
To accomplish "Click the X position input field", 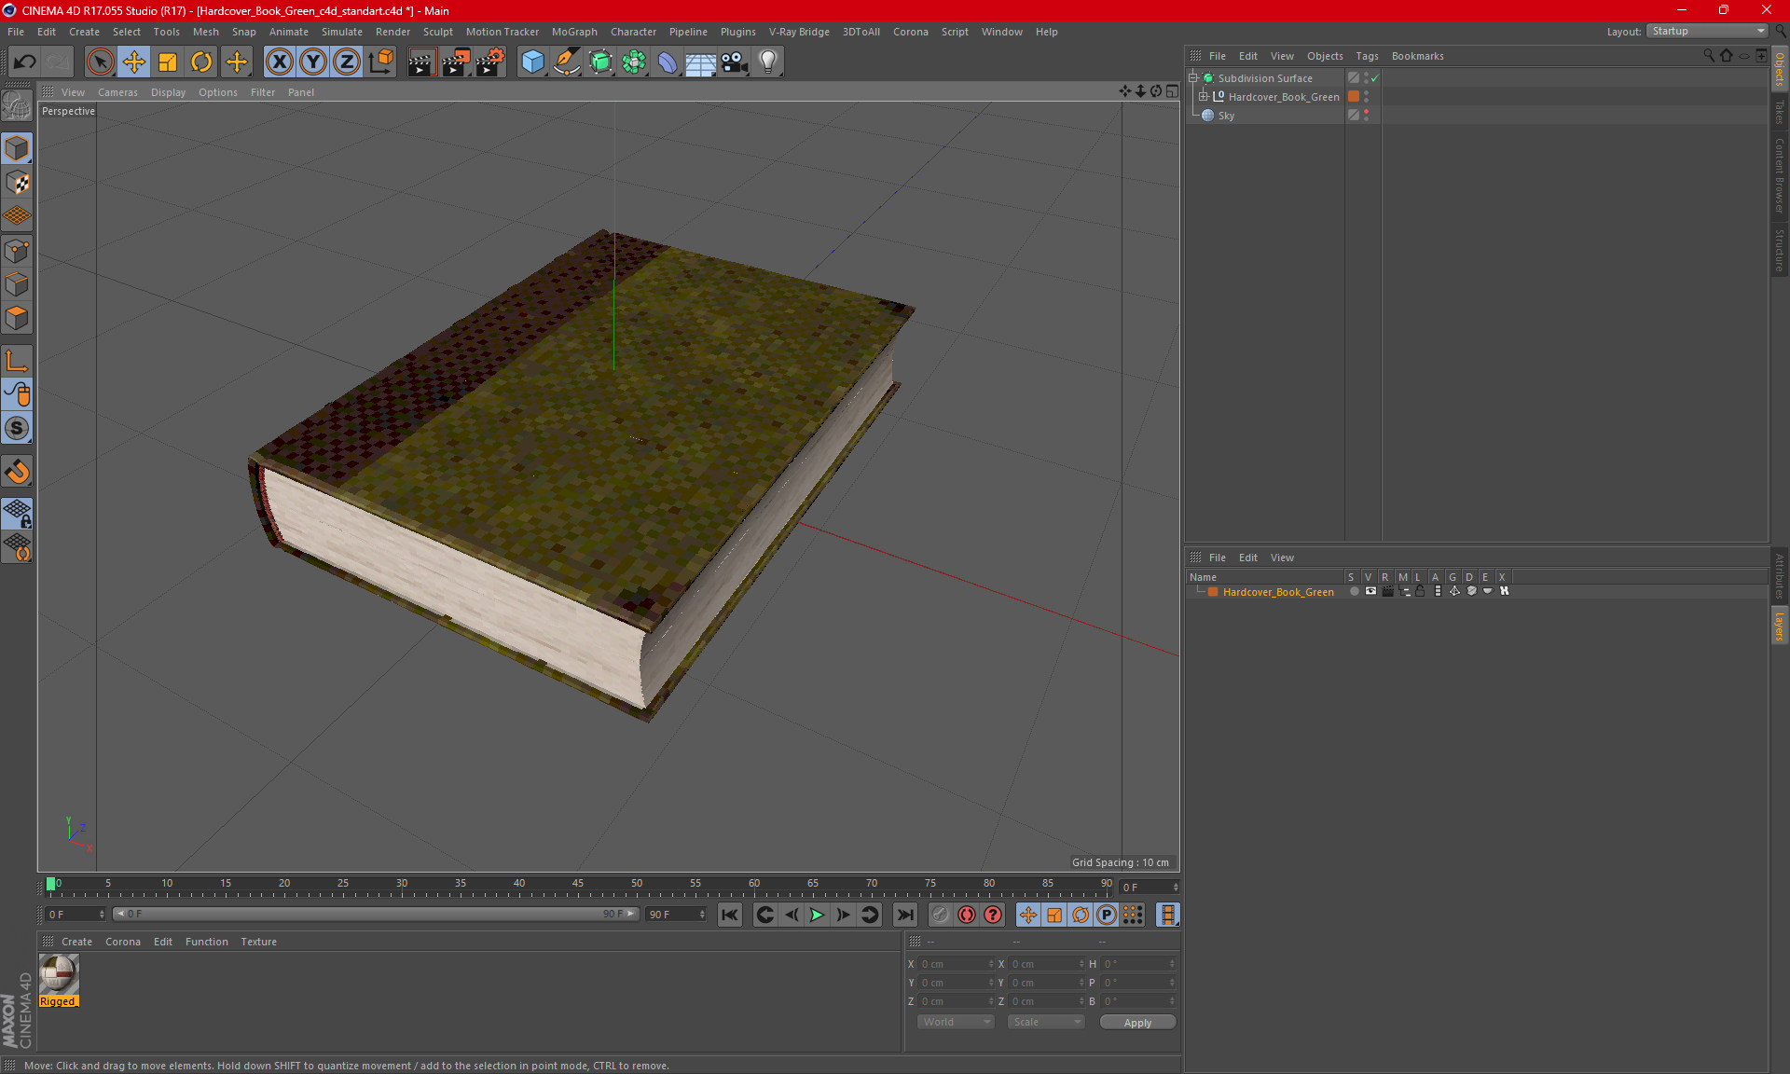I will tap(957, 964).
